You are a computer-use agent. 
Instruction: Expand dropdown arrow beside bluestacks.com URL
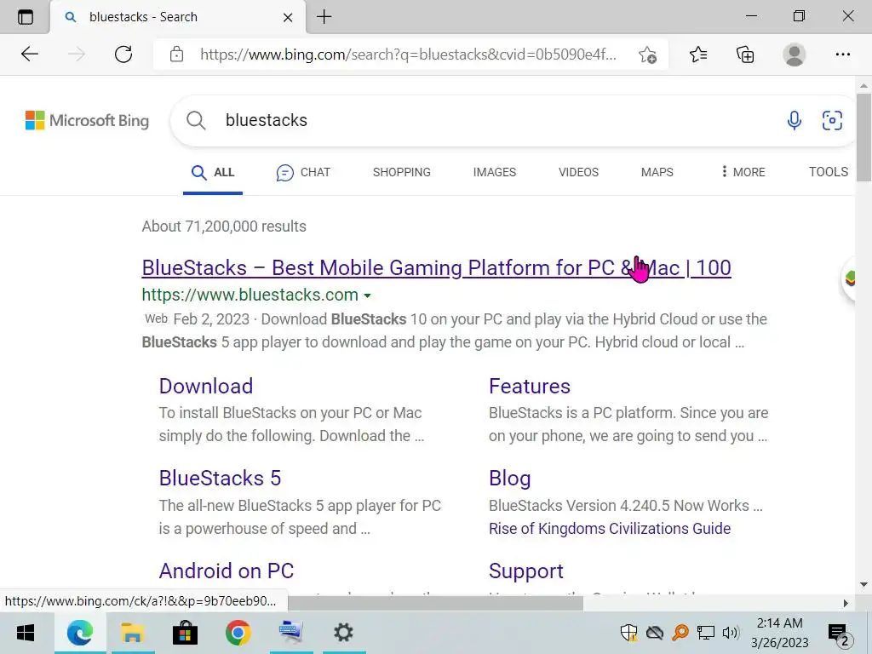point(367,295)
